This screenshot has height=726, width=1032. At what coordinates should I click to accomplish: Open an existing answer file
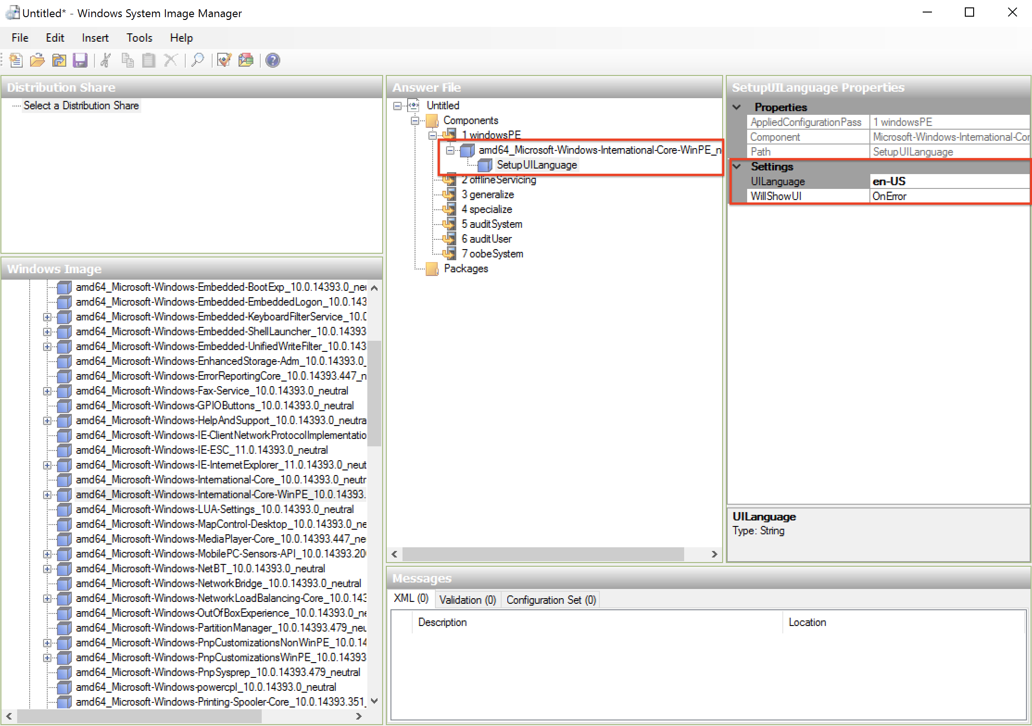coord(37,60)
